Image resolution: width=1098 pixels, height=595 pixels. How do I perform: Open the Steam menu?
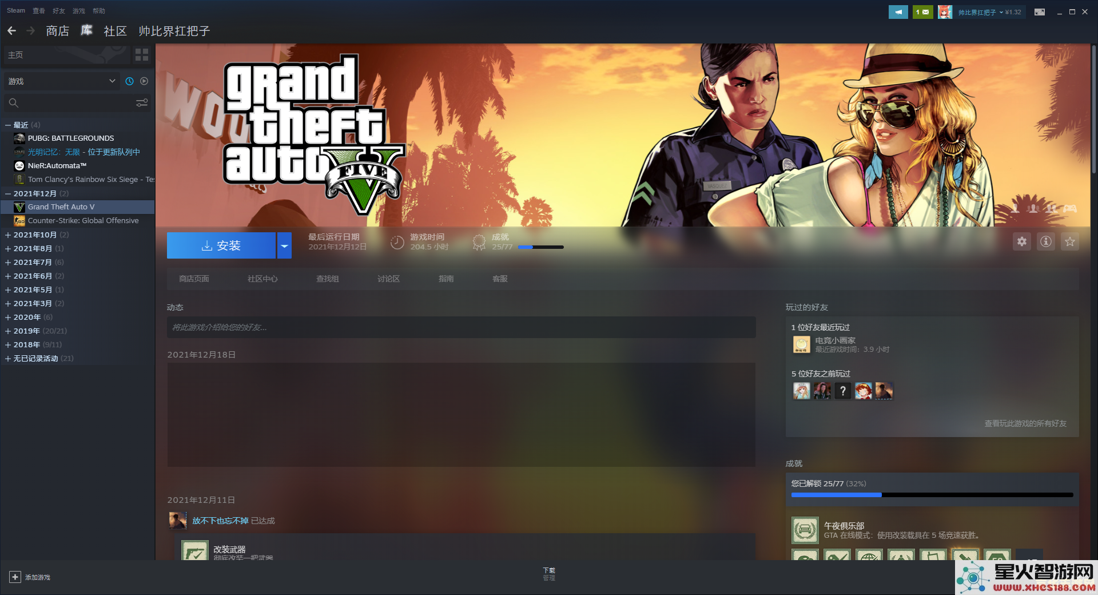(16, 11)
